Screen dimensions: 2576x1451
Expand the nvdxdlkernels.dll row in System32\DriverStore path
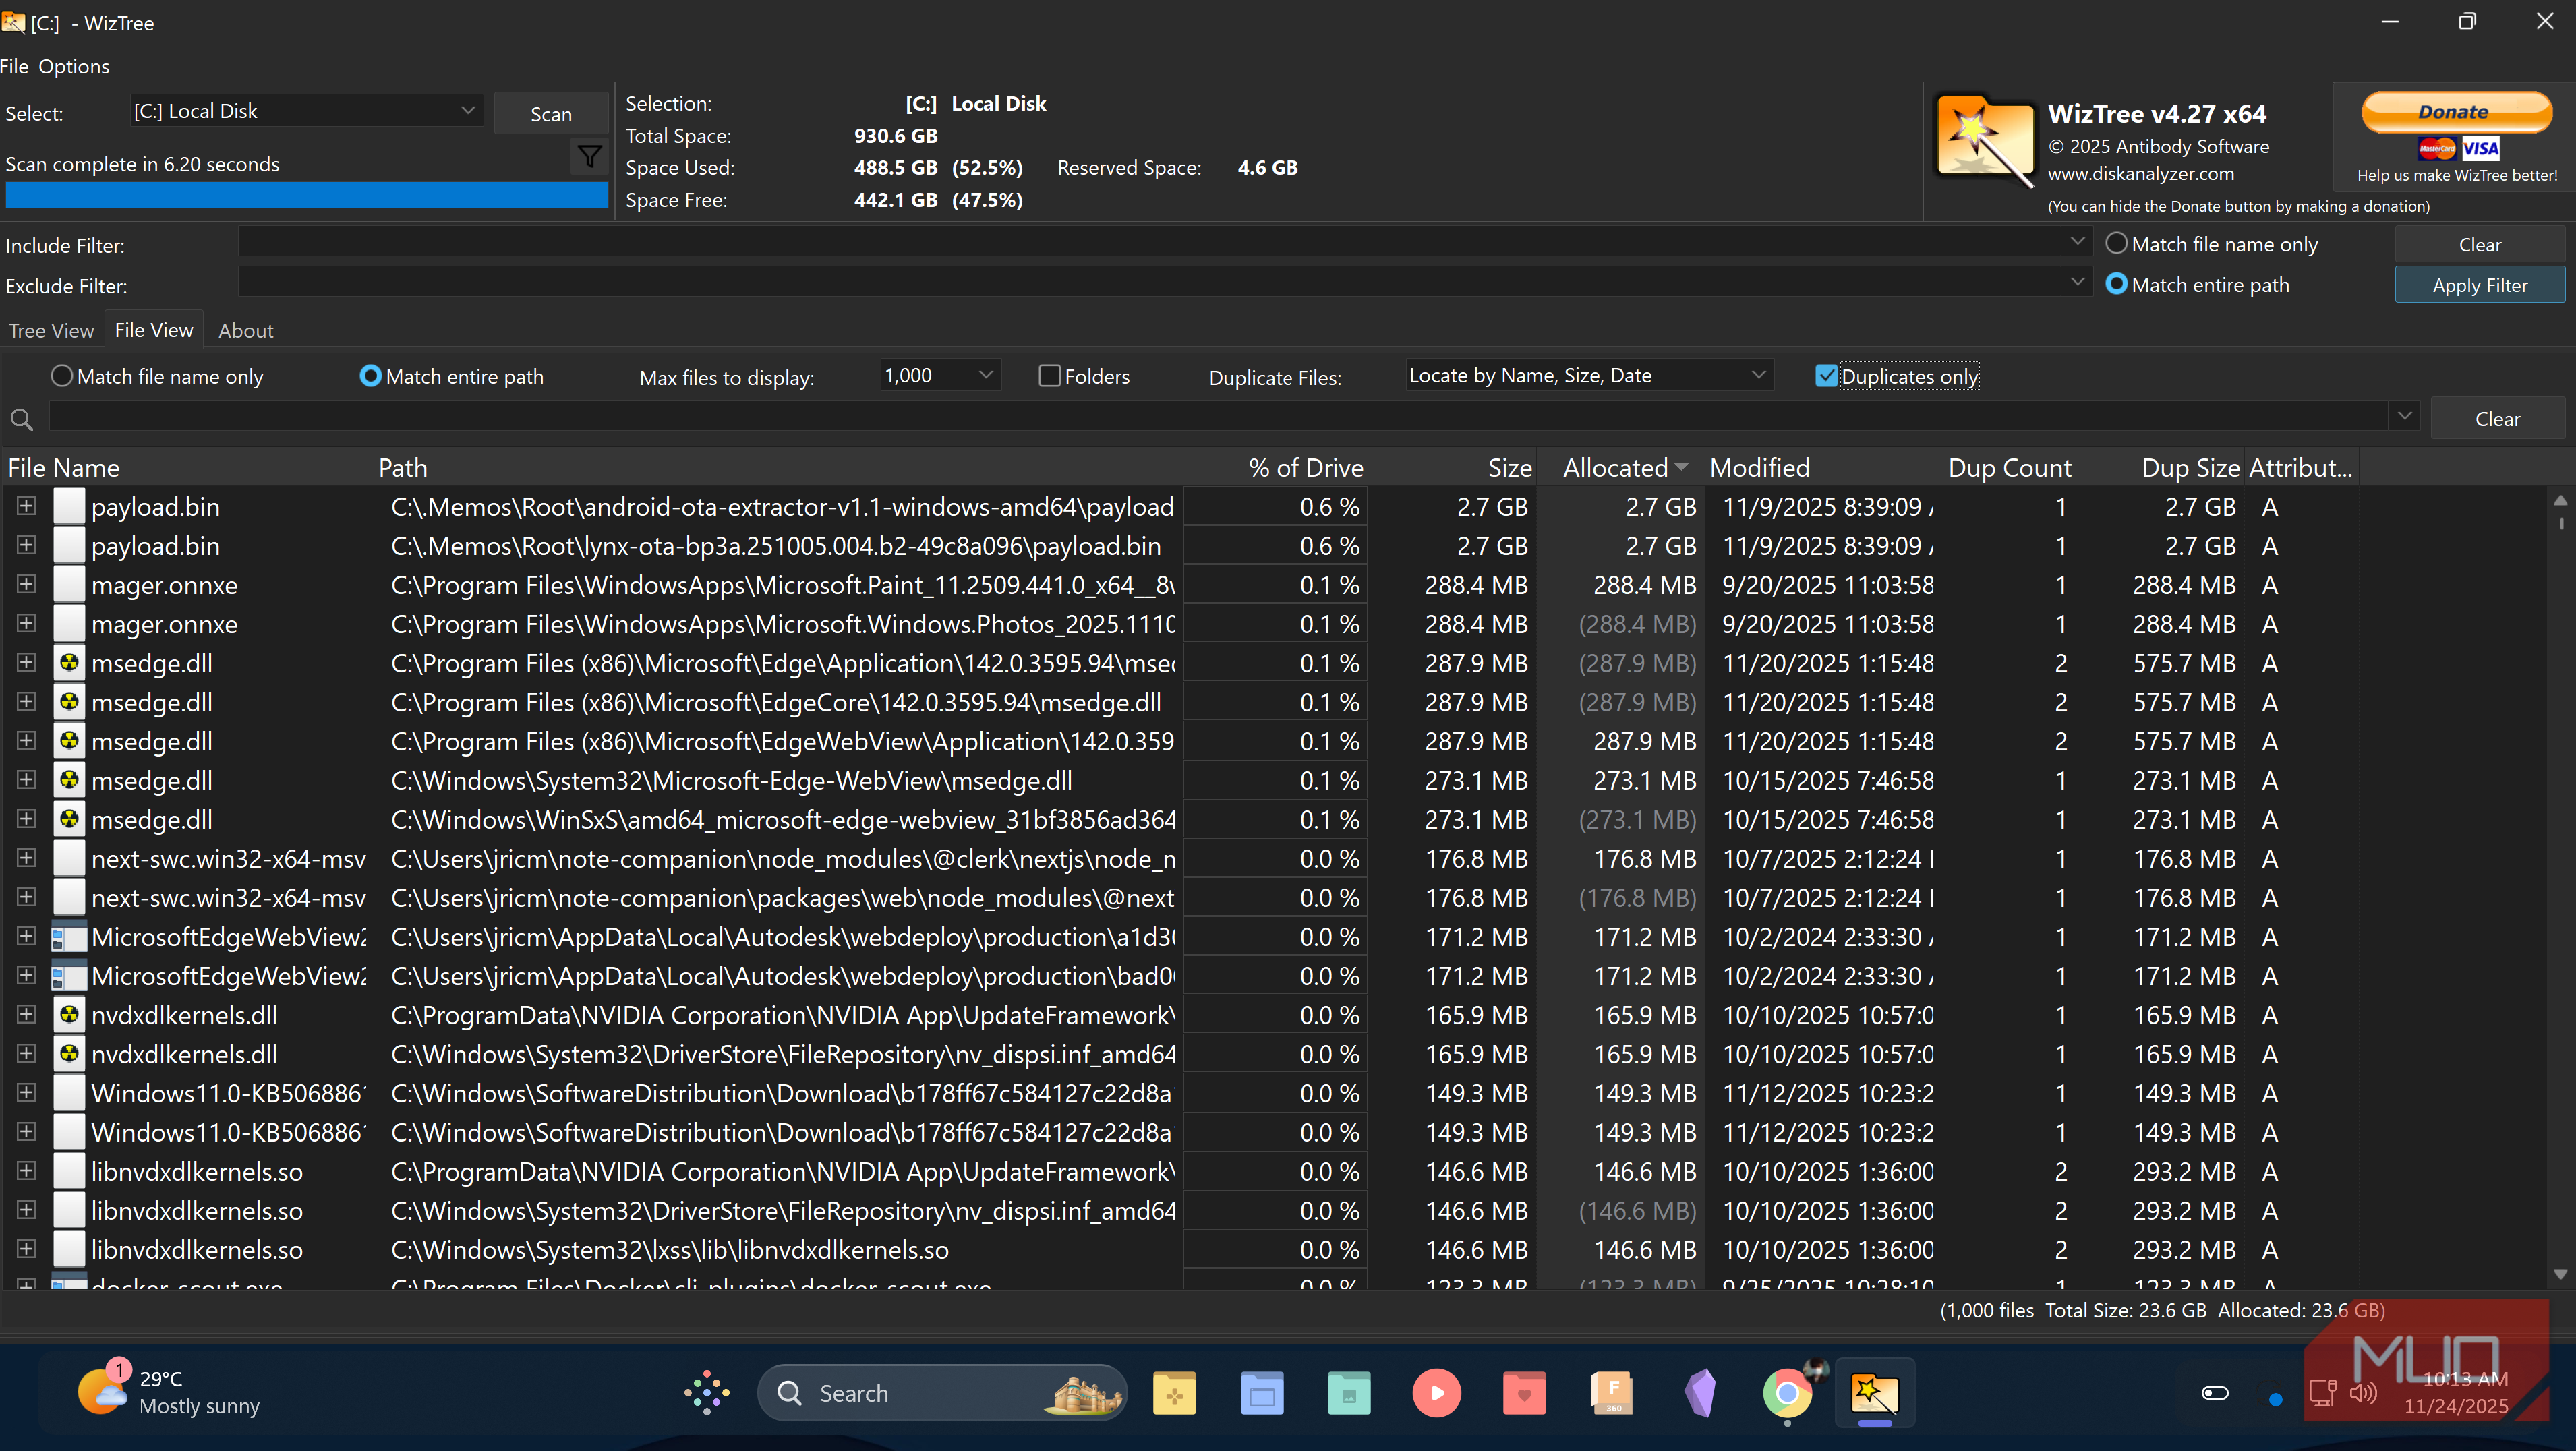click(x=26, y=1053)
